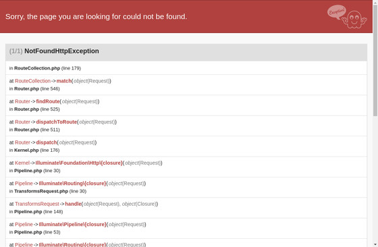Click Illuminate\Foundation\Http\{closure} method
The height and width of the screenshot is (247, 378).
pos(79,163)
